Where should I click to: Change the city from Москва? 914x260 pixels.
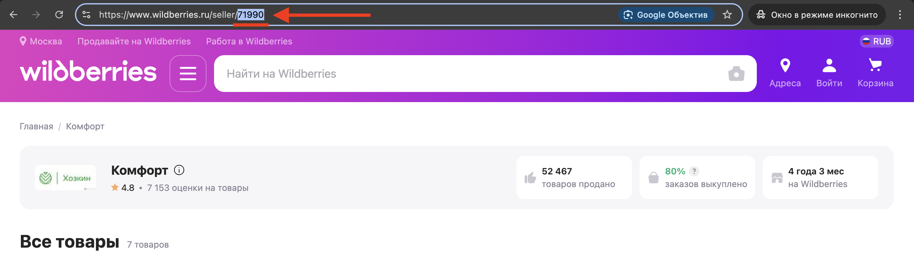tap(41, 42)
